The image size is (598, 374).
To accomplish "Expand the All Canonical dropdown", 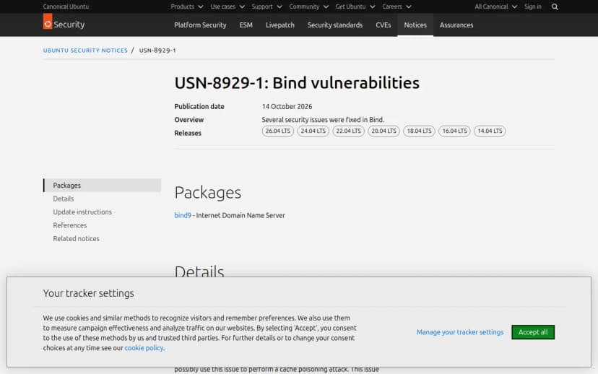I will point(495,6).
